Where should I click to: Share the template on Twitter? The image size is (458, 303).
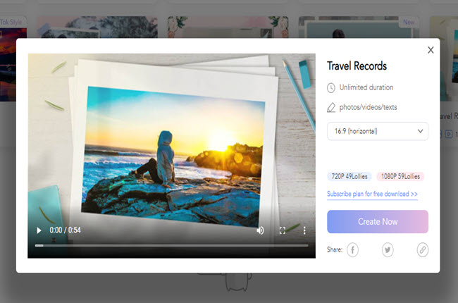[x=388, y=250]
